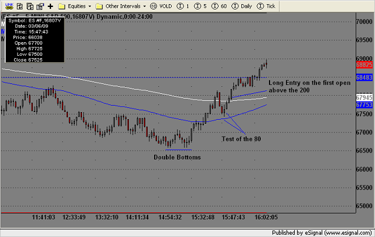The height and width of the screenshot is (237, 375).
Task: Expand the Other Intervals dropdown arrow
Action: click(145, 6)
